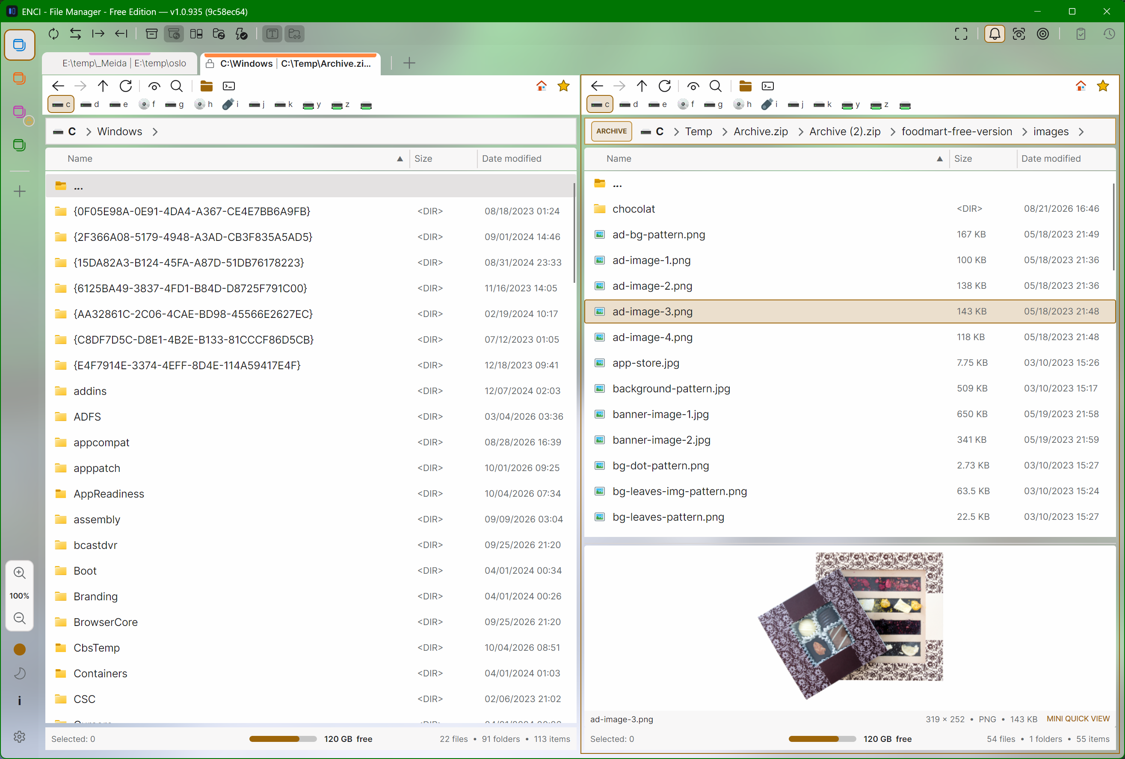Viewport: 1125px width, 759px height.
Task: Select drive d in left pane
Action: coord(90,104)
